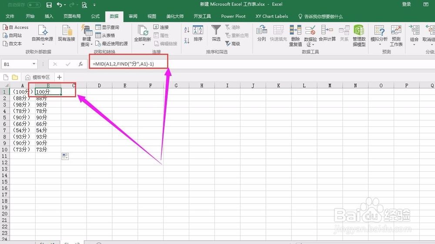The height and width of the screenshot is (244, 435).
Task: Click the 告诉我你想要做什么 search box
Action: [321, 17]
